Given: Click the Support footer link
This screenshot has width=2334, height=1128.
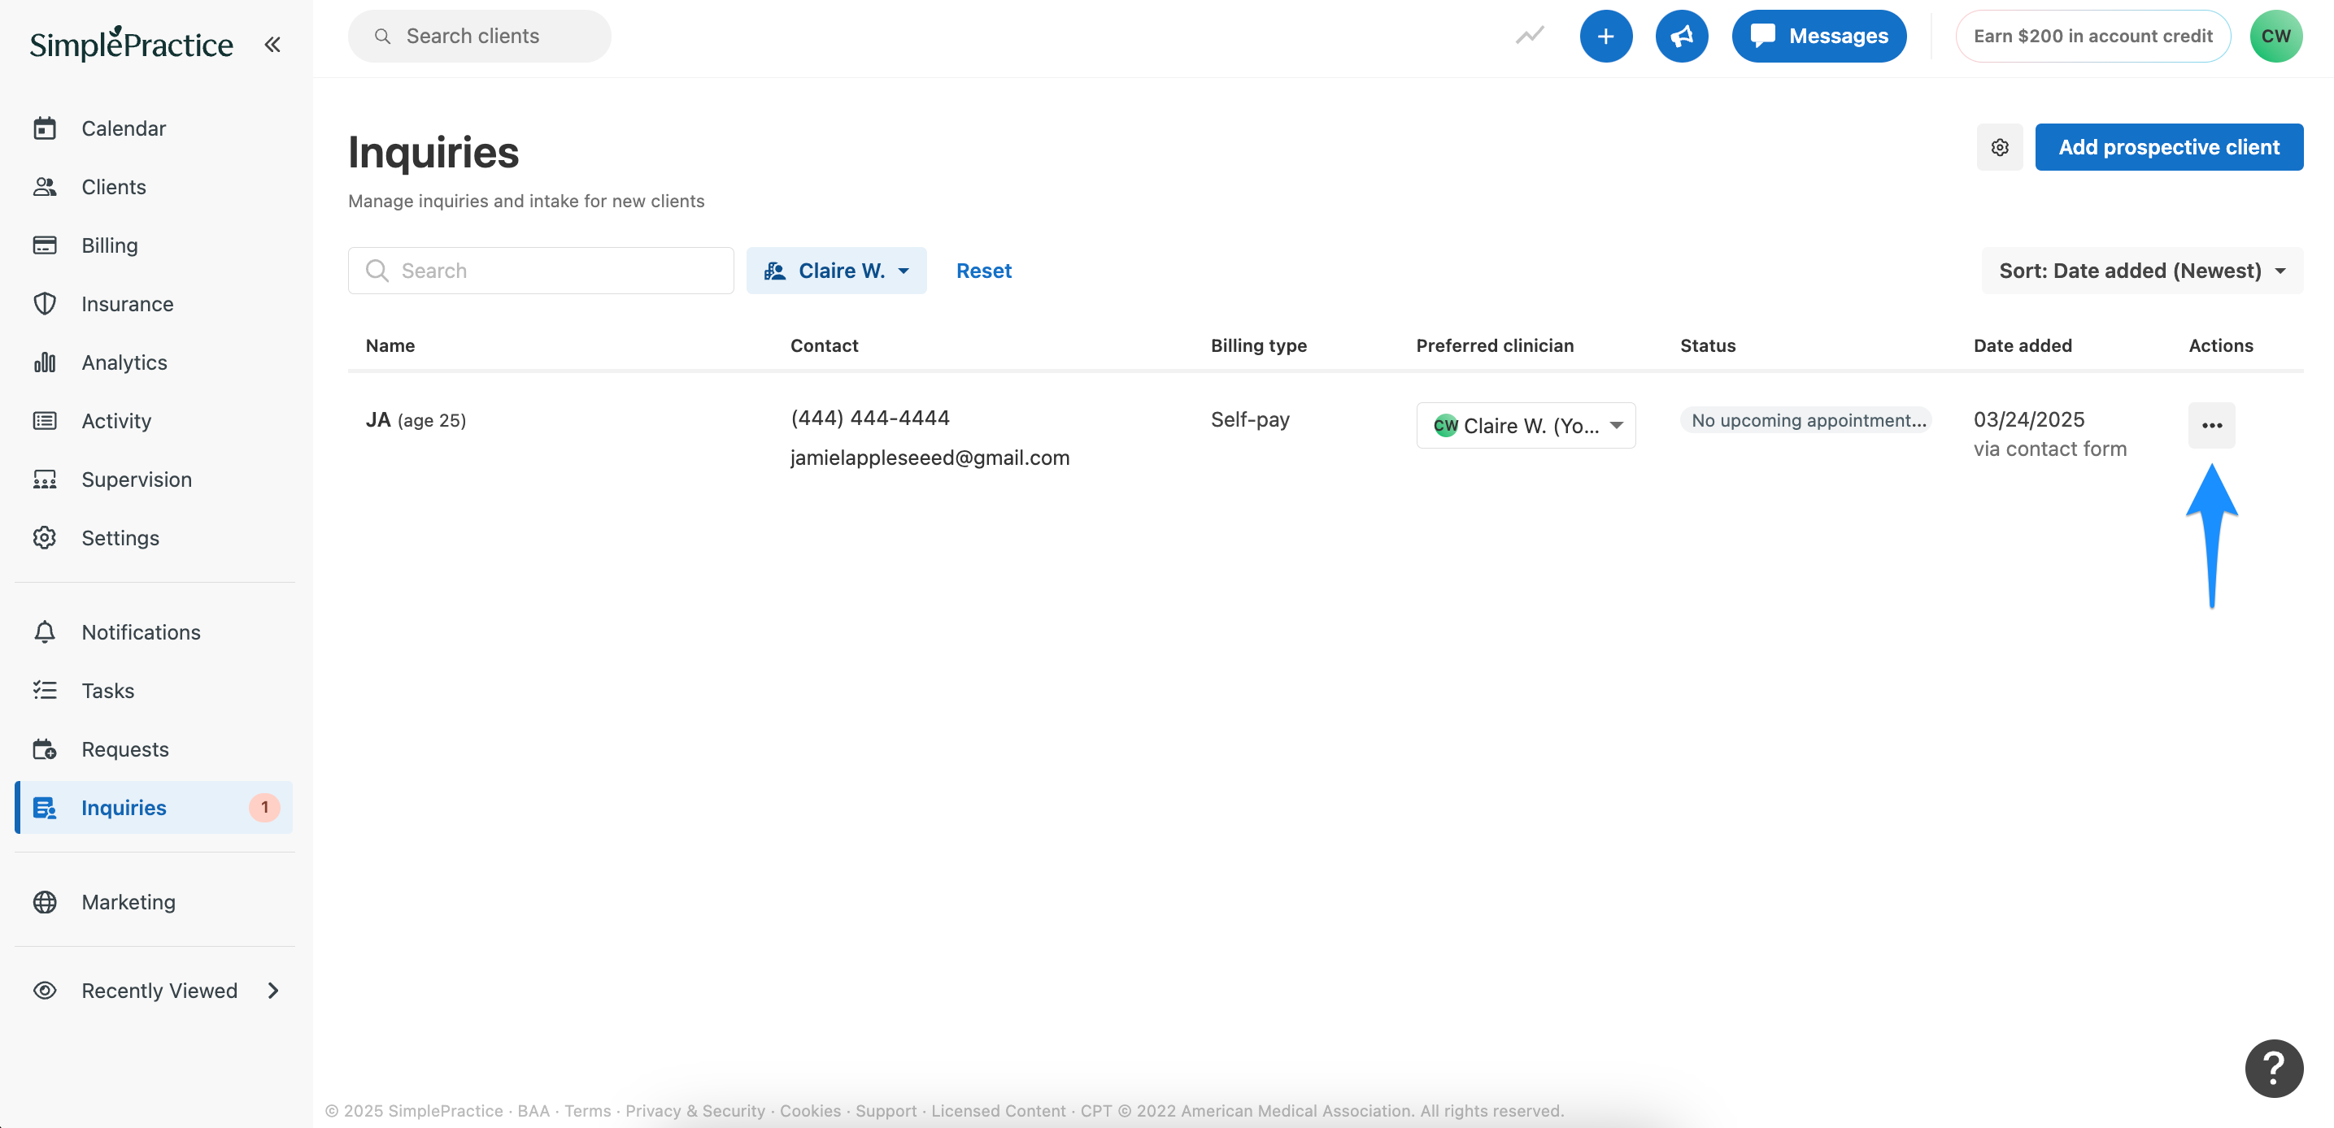Looking at the screenshot, I should coord(886,1111).
